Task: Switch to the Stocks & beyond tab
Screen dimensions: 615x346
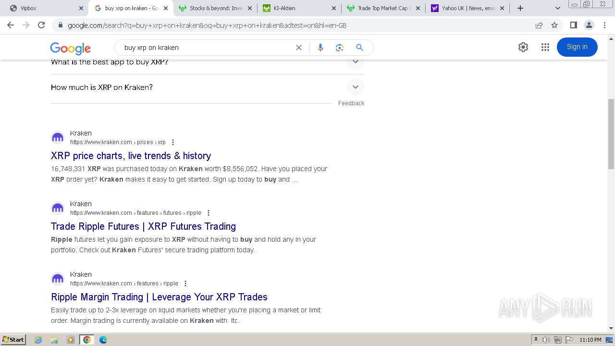Action: tap(215, 8)
